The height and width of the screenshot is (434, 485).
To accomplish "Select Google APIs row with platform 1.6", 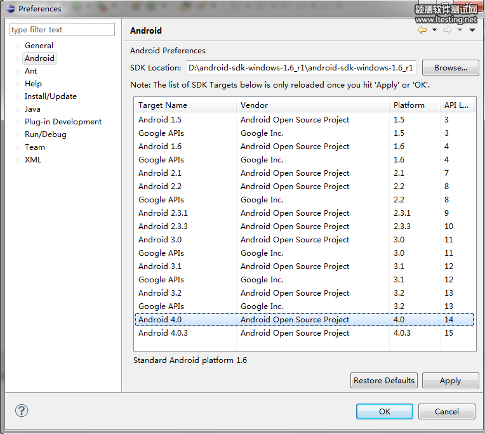I will point(304,159).
